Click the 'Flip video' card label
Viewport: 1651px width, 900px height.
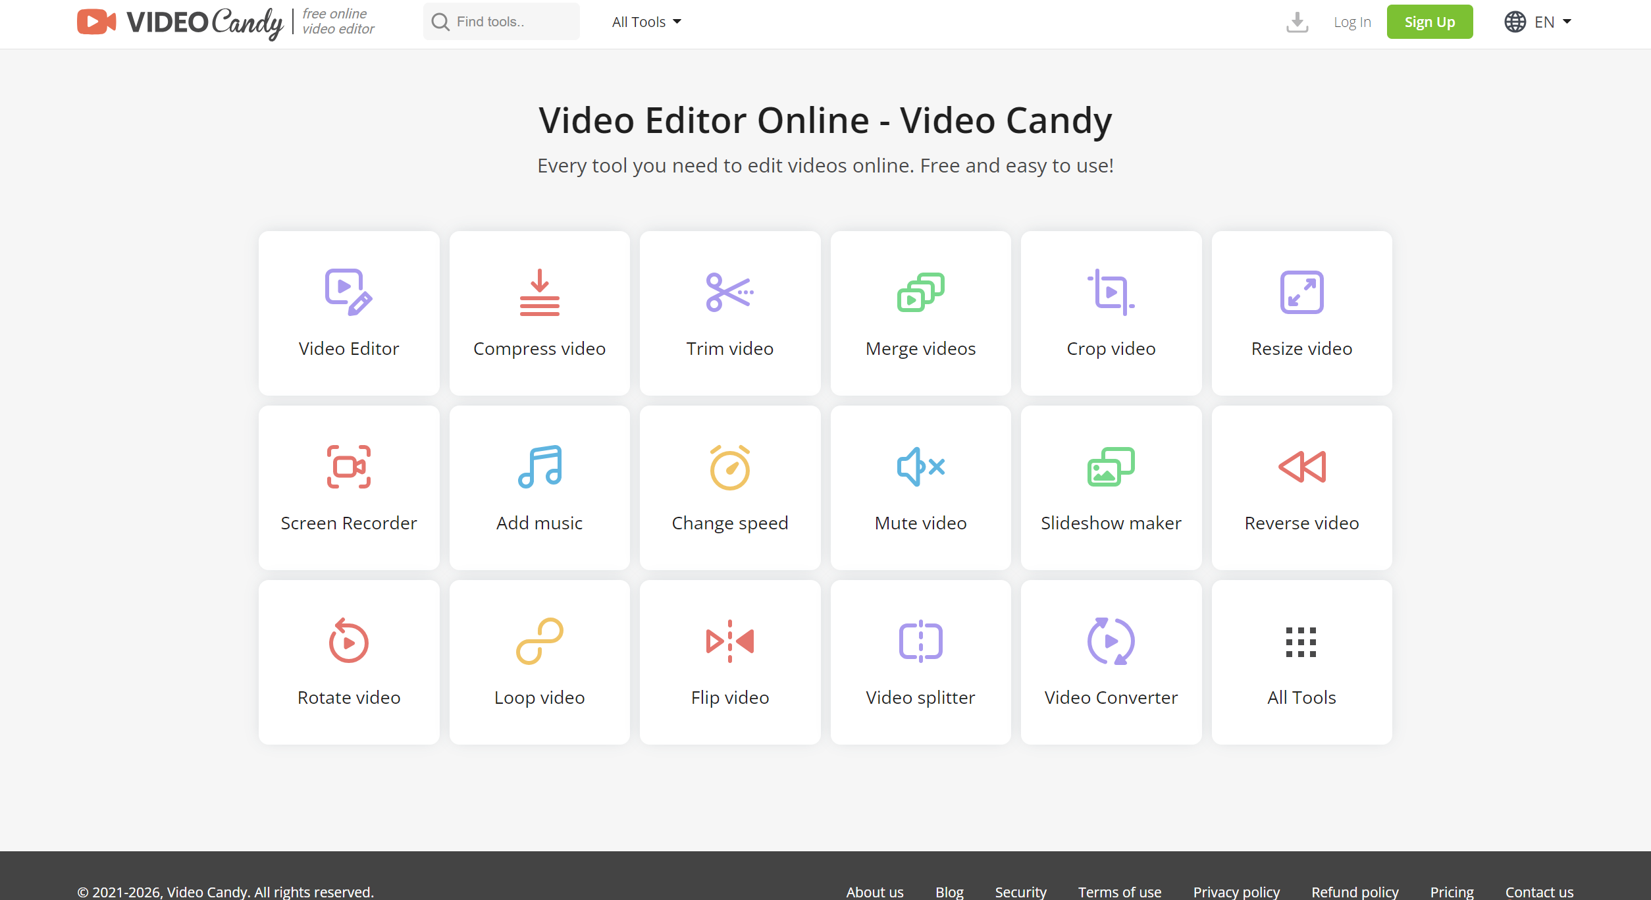pos(729,698)
